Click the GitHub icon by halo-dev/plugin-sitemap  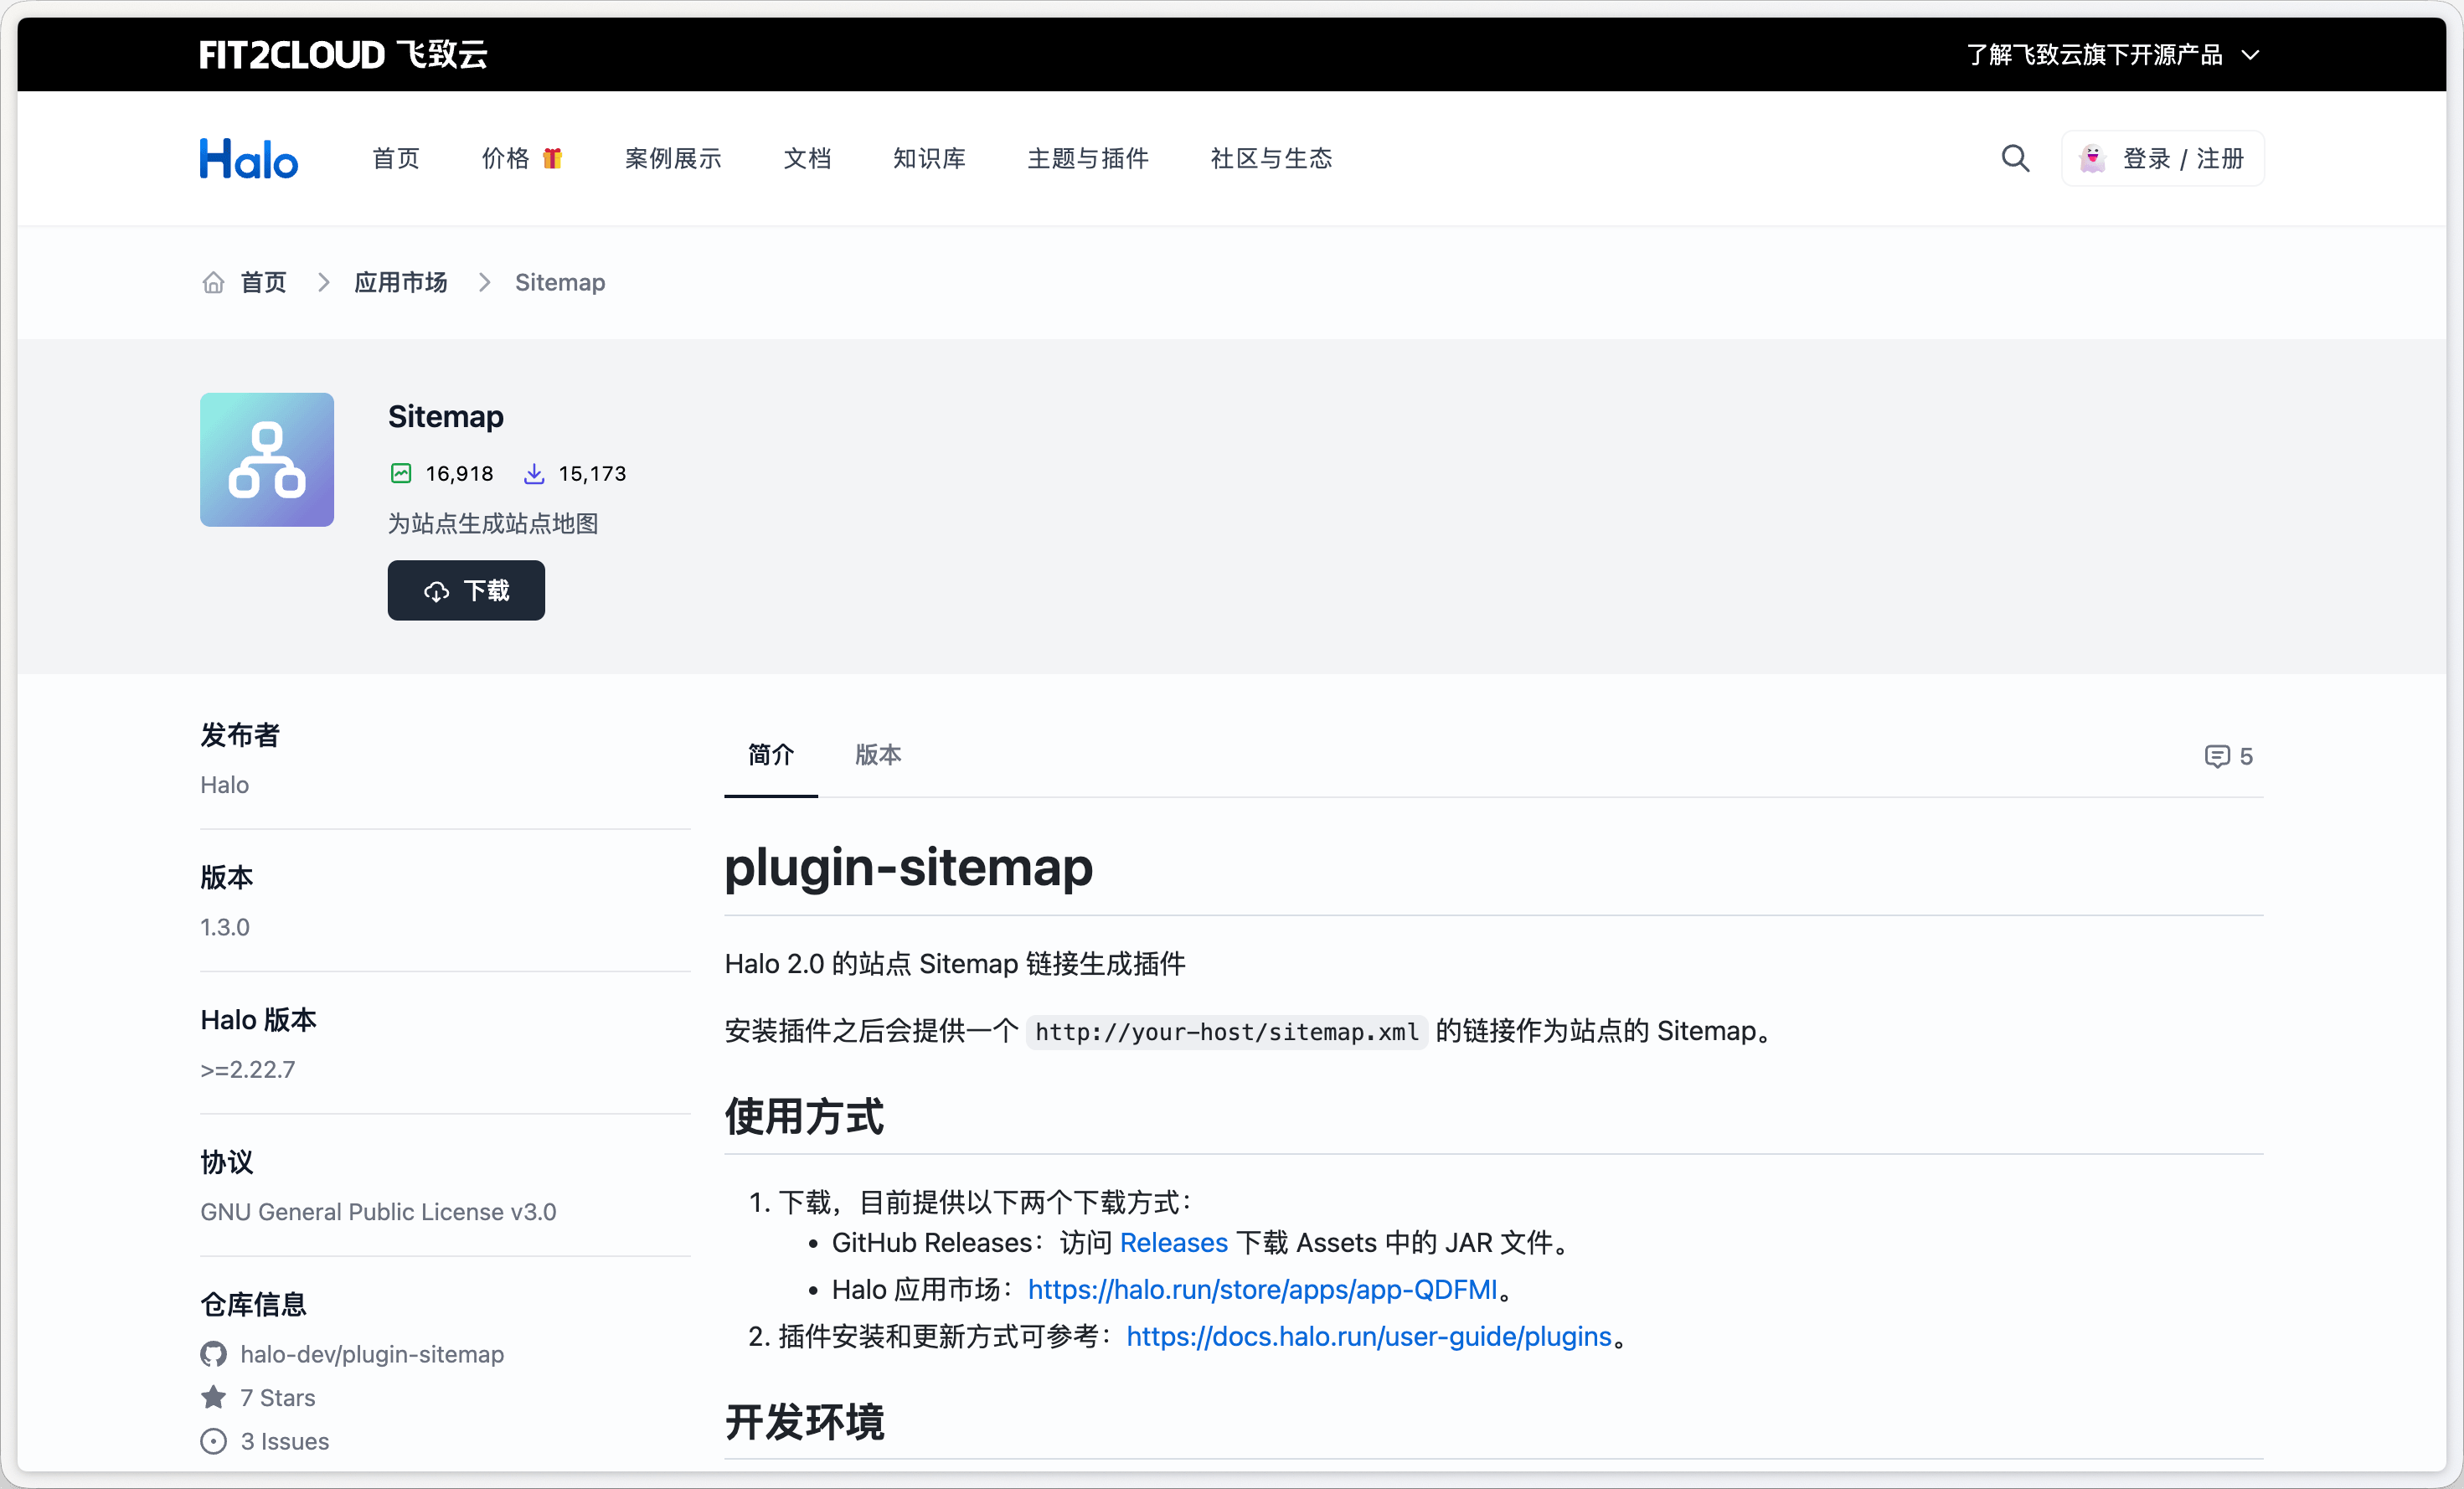[213, 1354]
